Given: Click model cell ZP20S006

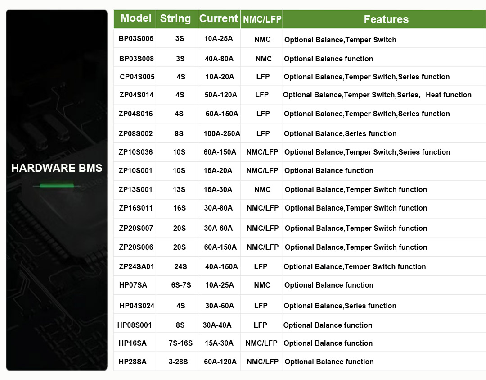Looking at the screenshot, I should (x=136, y=247).
